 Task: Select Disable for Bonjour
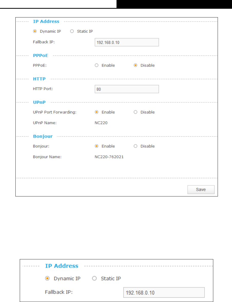[x=136, y=146]
